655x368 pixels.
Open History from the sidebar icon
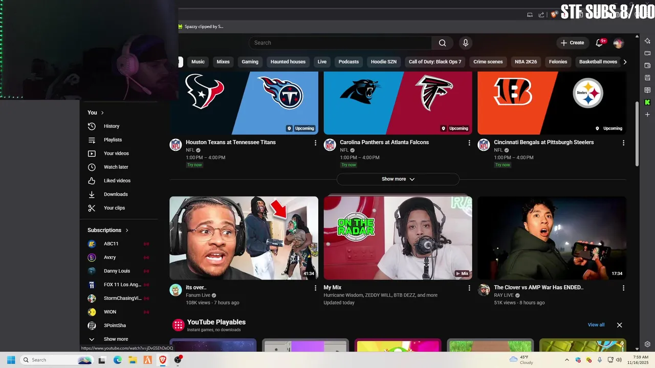click(x=92, y=126)
